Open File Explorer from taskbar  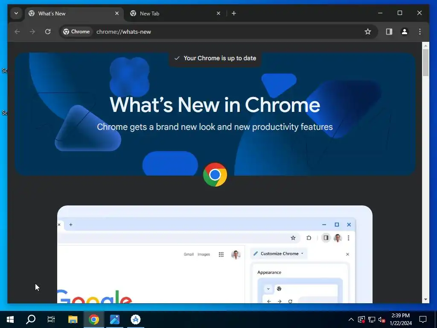pyautogui.click(x=73, y=319)
